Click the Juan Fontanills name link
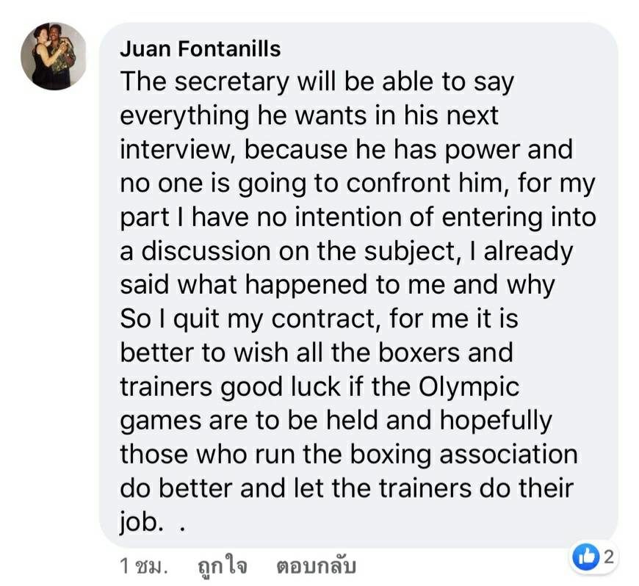 click(200, 48)
